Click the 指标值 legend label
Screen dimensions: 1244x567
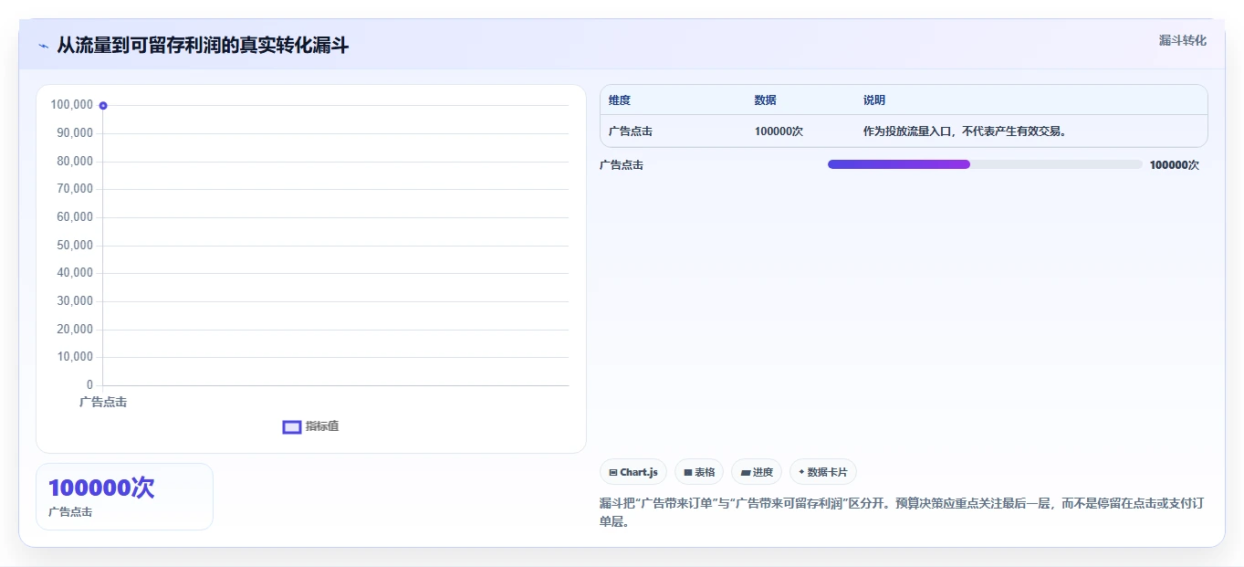[x=322, y=426]
